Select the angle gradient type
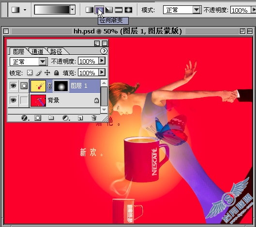Image resolution: width=256 pixels, height=227 pixels. click(x=109, y=10)
